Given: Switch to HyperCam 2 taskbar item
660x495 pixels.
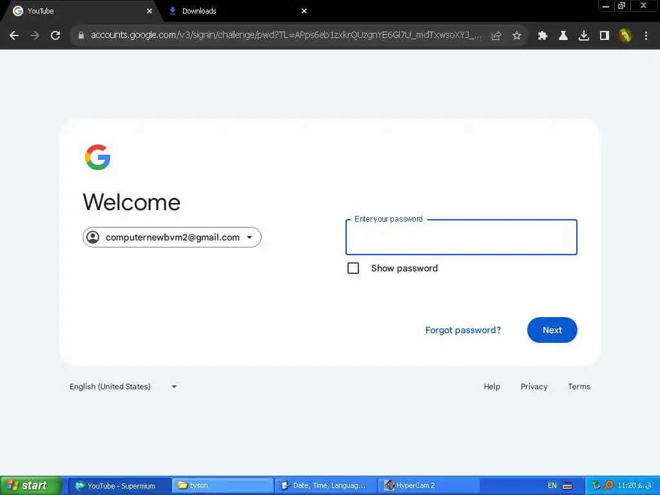Looking at the screenshot, I should pos(429,486).
